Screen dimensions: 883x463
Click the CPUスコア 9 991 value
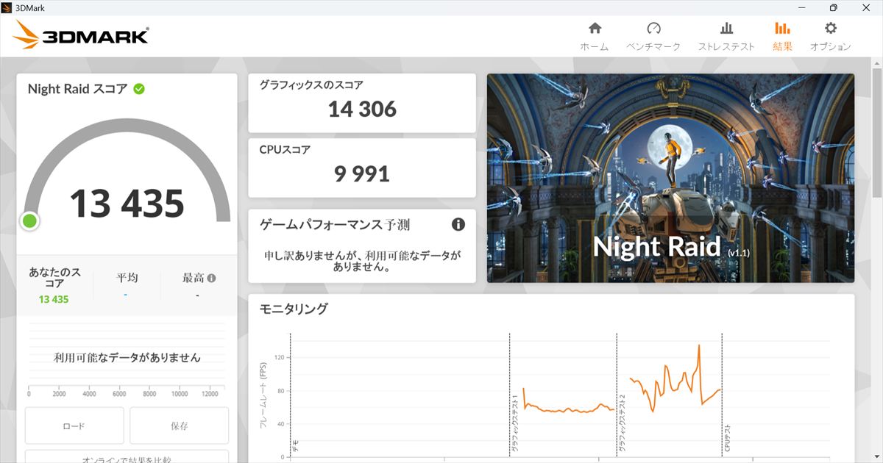coord(362,174)
